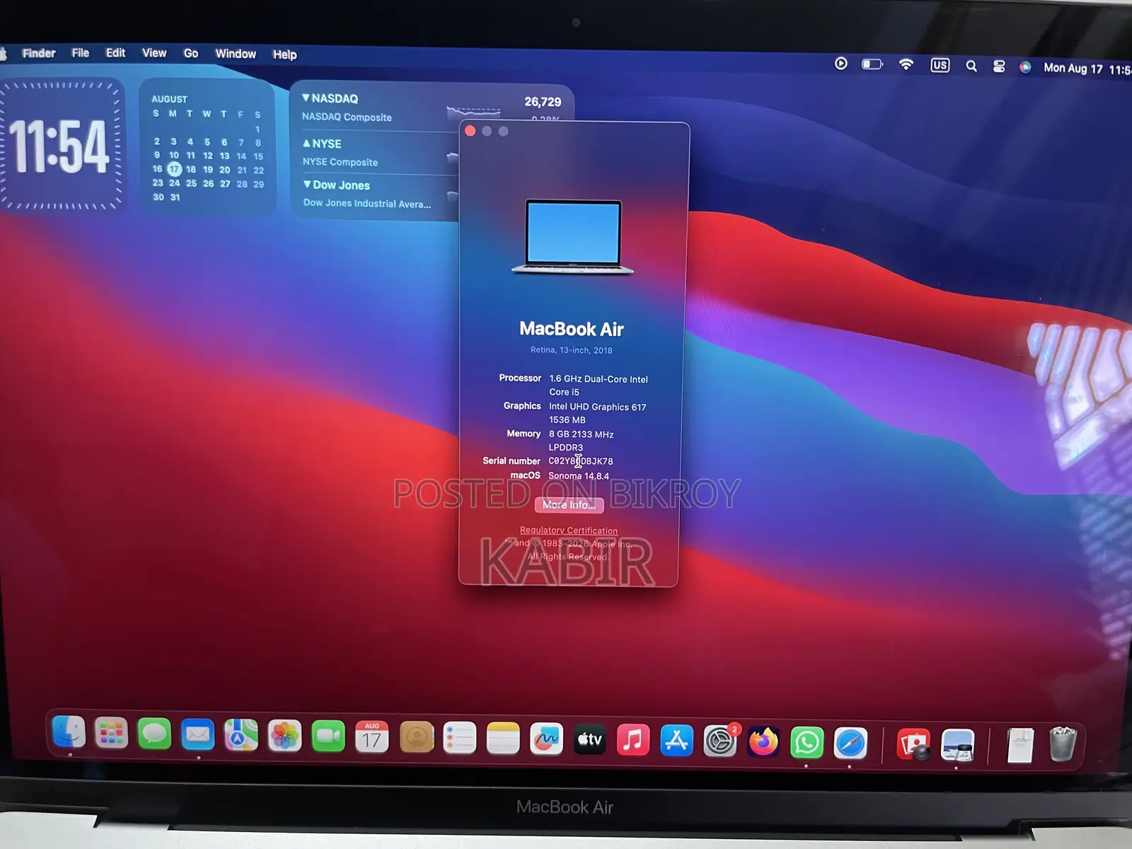The height and width of the screenshot is (849, 1132).
Task: Click the 'Intel UHD Graphics 617' value
Action: (598, 407)
